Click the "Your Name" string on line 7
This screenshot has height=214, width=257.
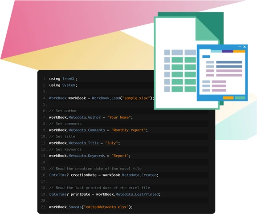pyautogui.click(x=119, y=117)
